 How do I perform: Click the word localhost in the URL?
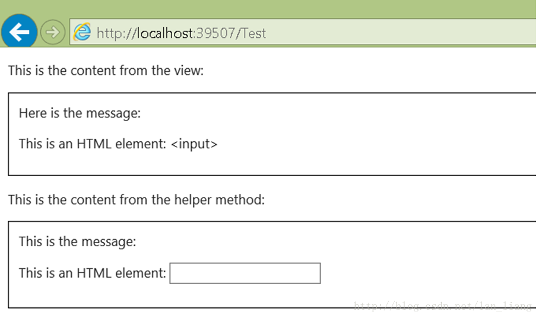pyautogui.click(x=165, y=33)
